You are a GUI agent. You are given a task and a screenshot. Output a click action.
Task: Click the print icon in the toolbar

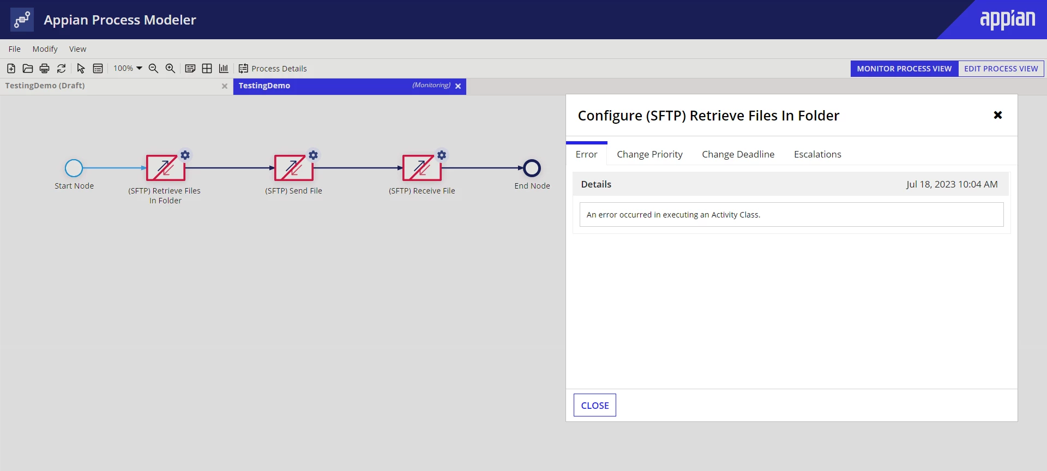[x=45, y=68]
